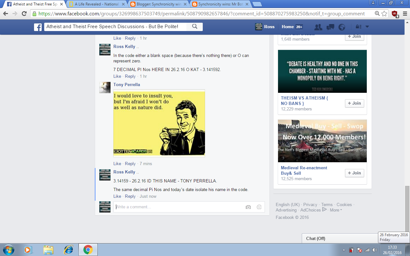
Task: Click the volume speaker tray icon
Action: (375, 250)
